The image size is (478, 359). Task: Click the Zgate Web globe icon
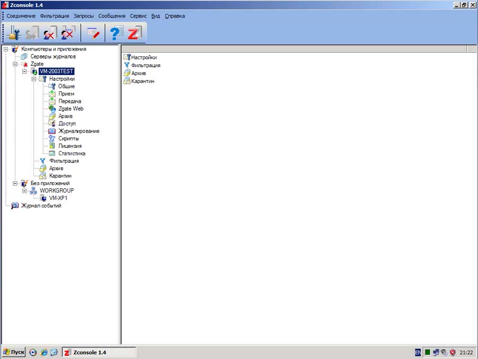(52, 108)
